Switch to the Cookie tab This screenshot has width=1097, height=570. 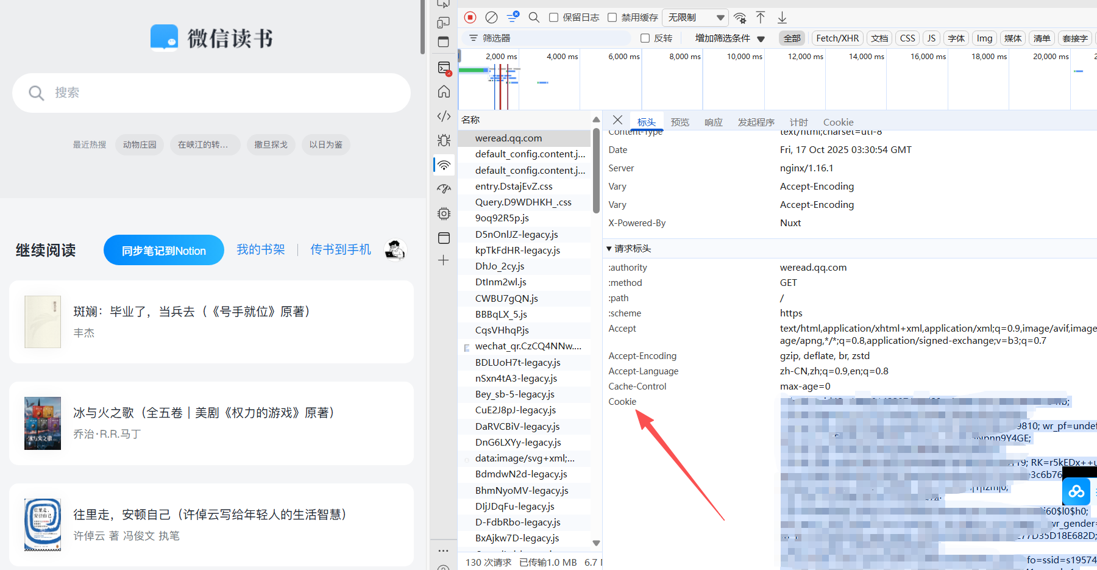pyautogui.click(x=838, y=122)
